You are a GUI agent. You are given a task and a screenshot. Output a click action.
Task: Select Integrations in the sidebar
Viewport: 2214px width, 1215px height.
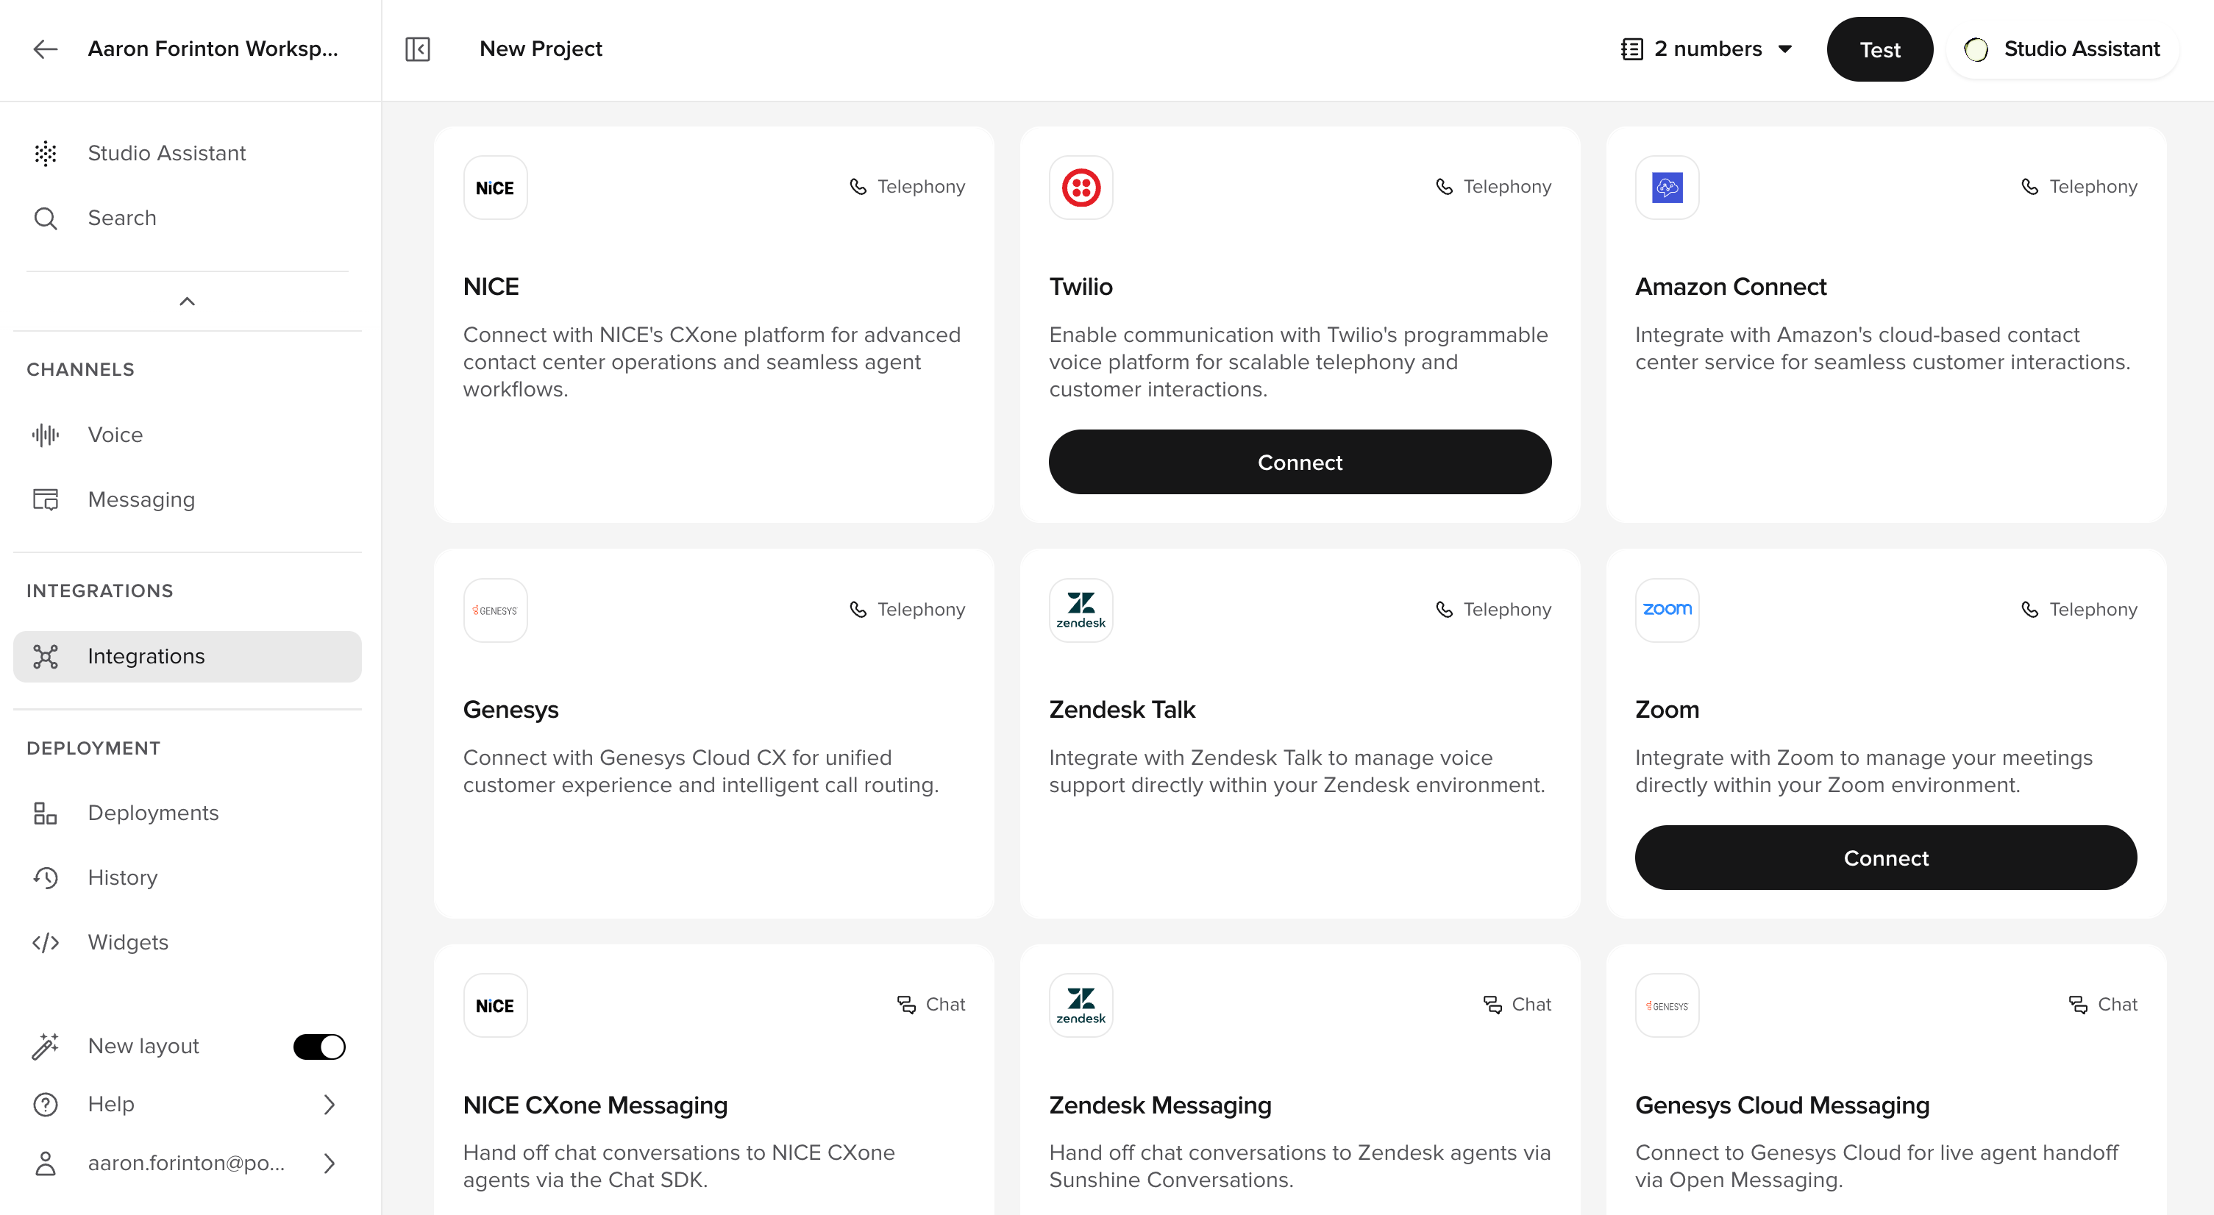188,657
